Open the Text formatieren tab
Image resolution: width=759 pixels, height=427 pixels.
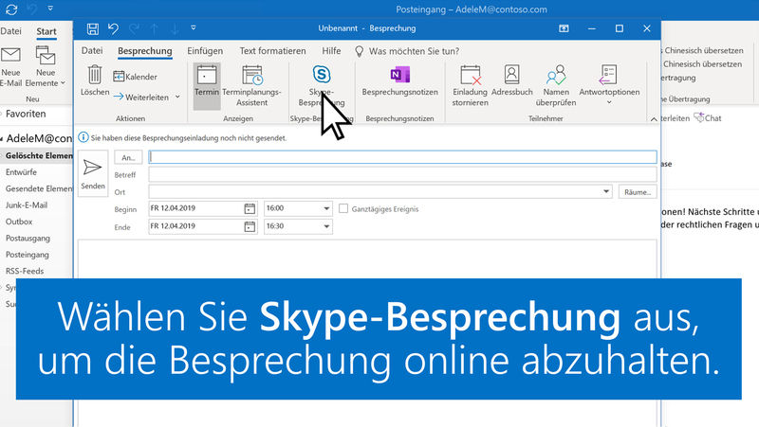point(272,50)
